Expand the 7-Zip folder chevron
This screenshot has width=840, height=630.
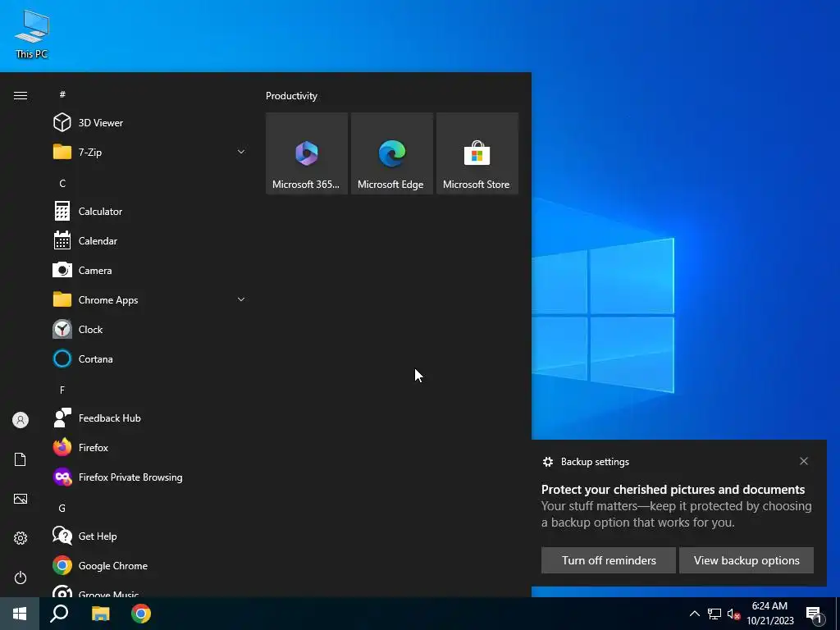pyautogui.click(x=241, y=152)
